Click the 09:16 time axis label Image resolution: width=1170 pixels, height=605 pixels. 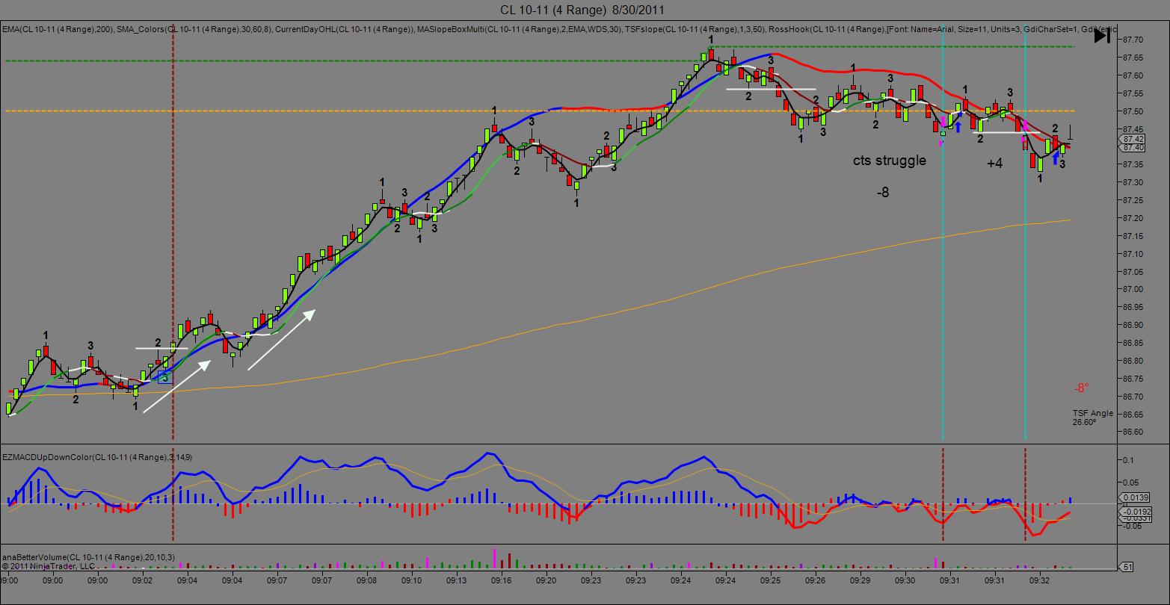point(501,580)
